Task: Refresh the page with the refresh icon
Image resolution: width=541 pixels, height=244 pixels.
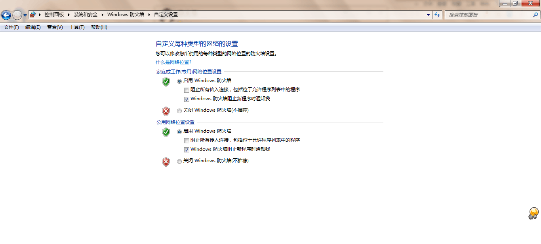Action: (x=437, y=15)
